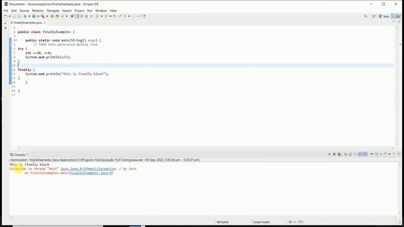Viewport: 404px width, 227px height.
Task: Switch to the Git perspective
Action: (x=396, y=16)
